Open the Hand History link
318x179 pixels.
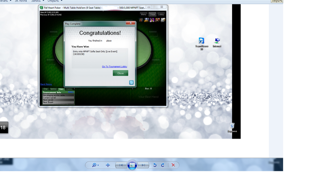[x=46, y=84]
